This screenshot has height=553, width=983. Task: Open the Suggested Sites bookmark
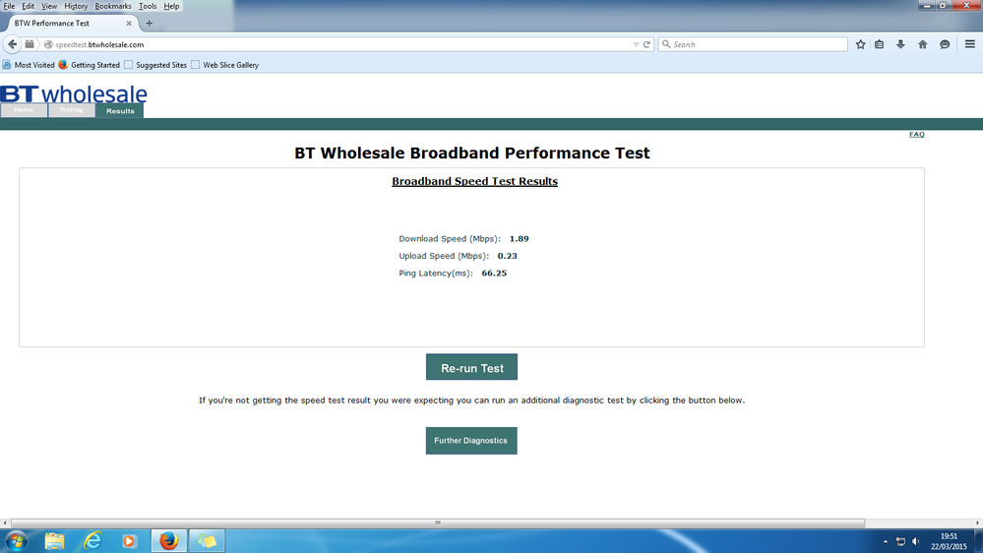(155, 65)
